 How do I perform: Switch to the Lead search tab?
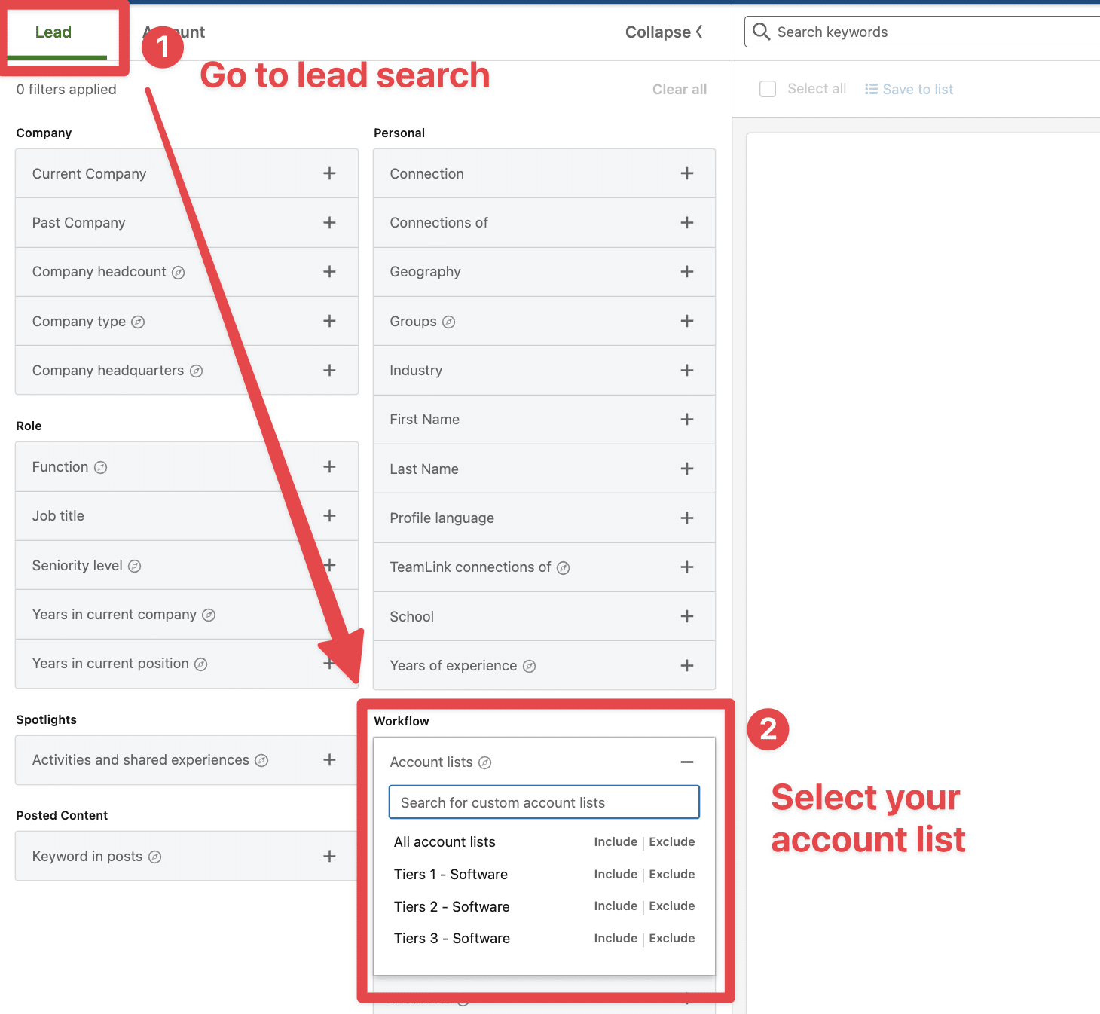(x=53, y=32)
